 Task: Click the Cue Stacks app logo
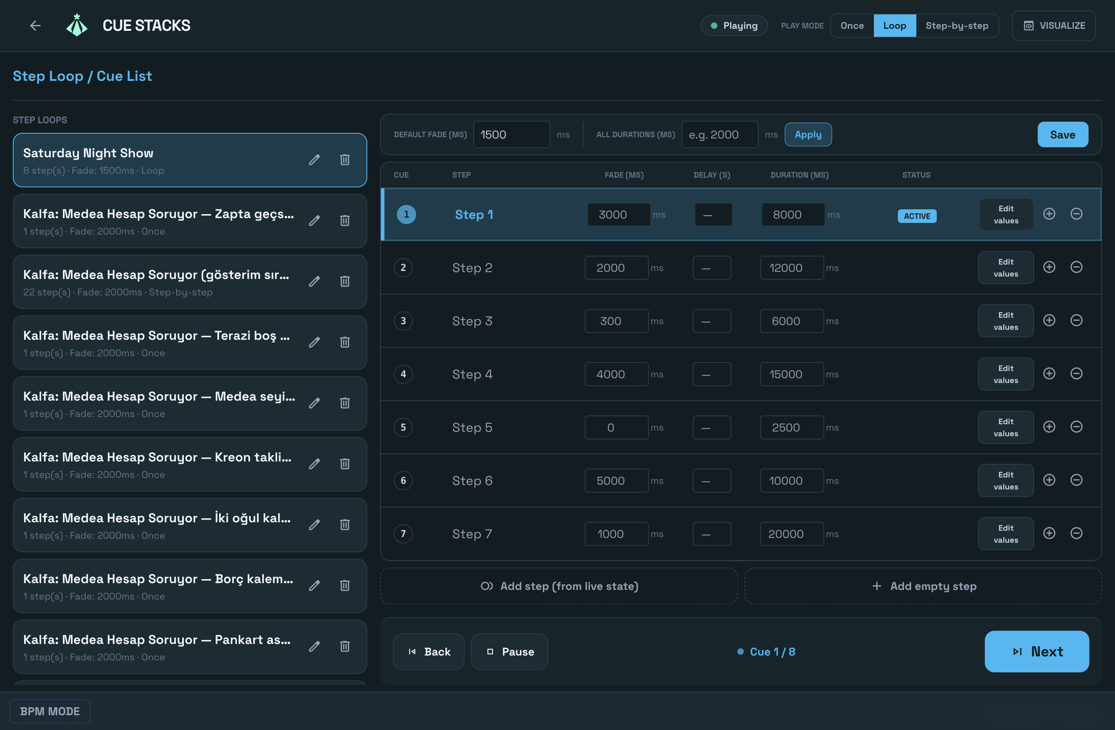(x=77, y=25)
